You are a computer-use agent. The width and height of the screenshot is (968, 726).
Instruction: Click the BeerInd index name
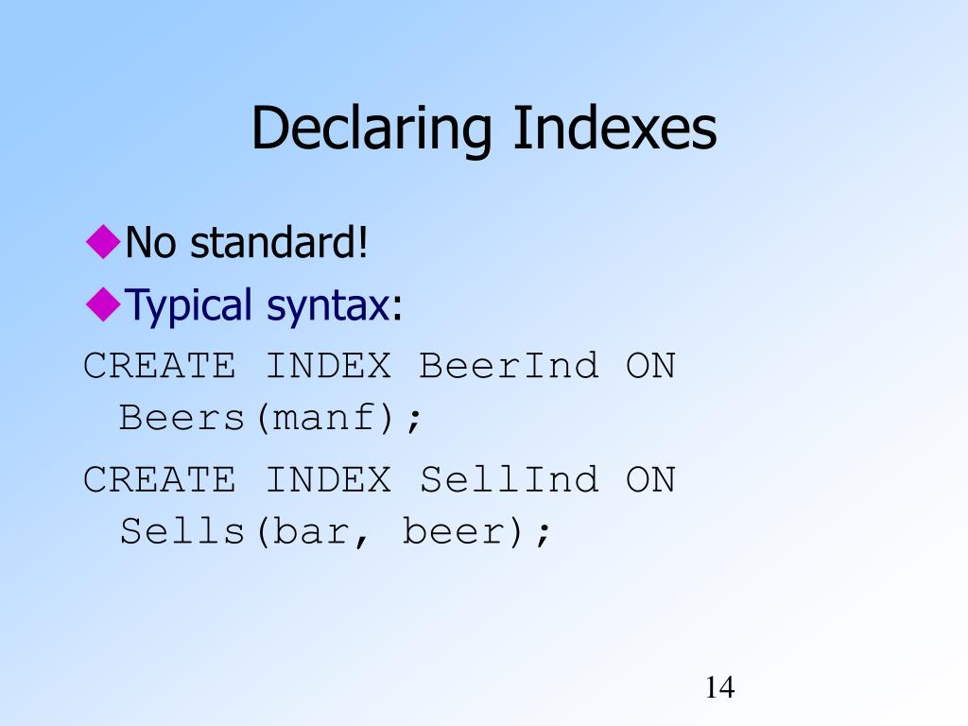click(509, 365)
